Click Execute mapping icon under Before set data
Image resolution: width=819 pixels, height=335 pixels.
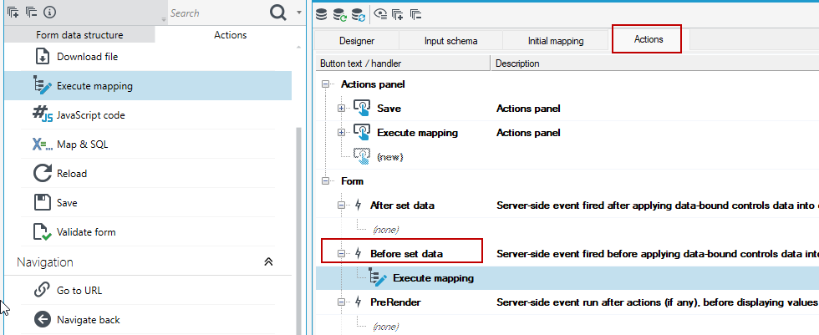[378, 277]
